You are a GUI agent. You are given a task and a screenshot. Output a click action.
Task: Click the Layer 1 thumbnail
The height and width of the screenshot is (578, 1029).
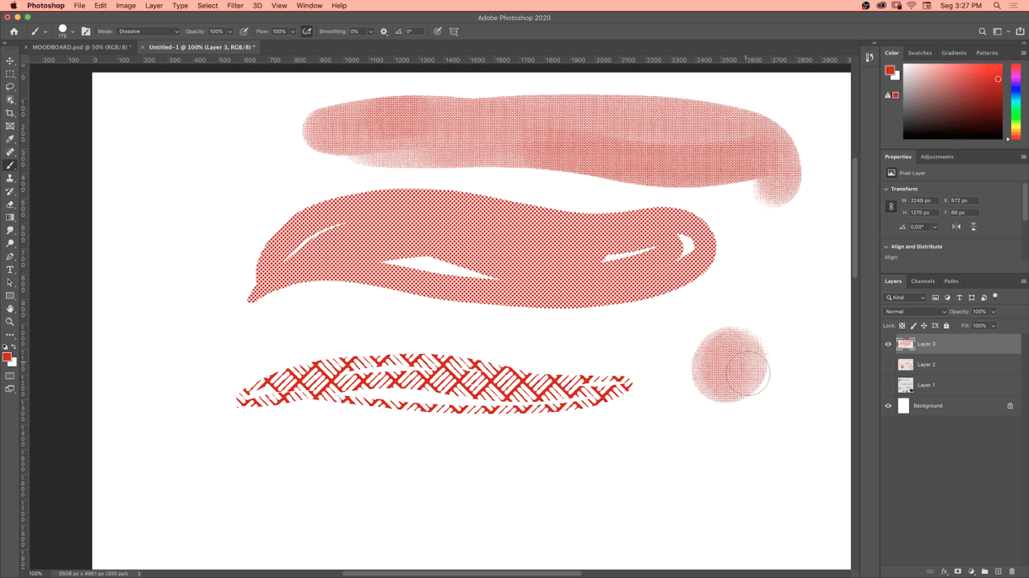905,385
